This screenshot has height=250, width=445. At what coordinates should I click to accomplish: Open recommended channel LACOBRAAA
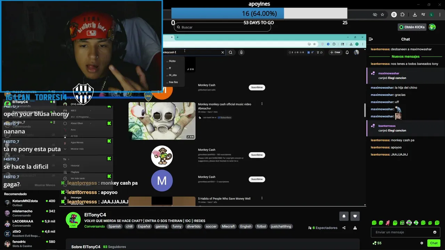click(29, 223)
